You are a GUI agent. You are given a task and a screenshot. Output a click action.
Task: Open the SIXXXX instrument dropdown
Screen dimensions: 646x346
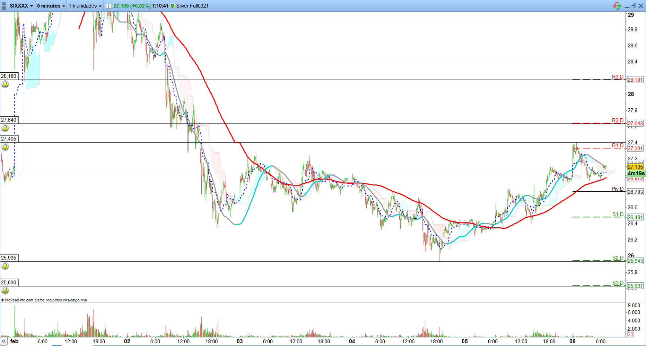(x=21, y=6)
